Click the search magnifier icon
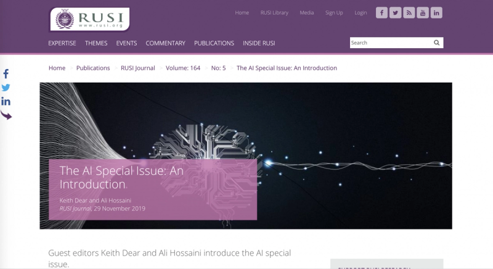 click(436, 43)
